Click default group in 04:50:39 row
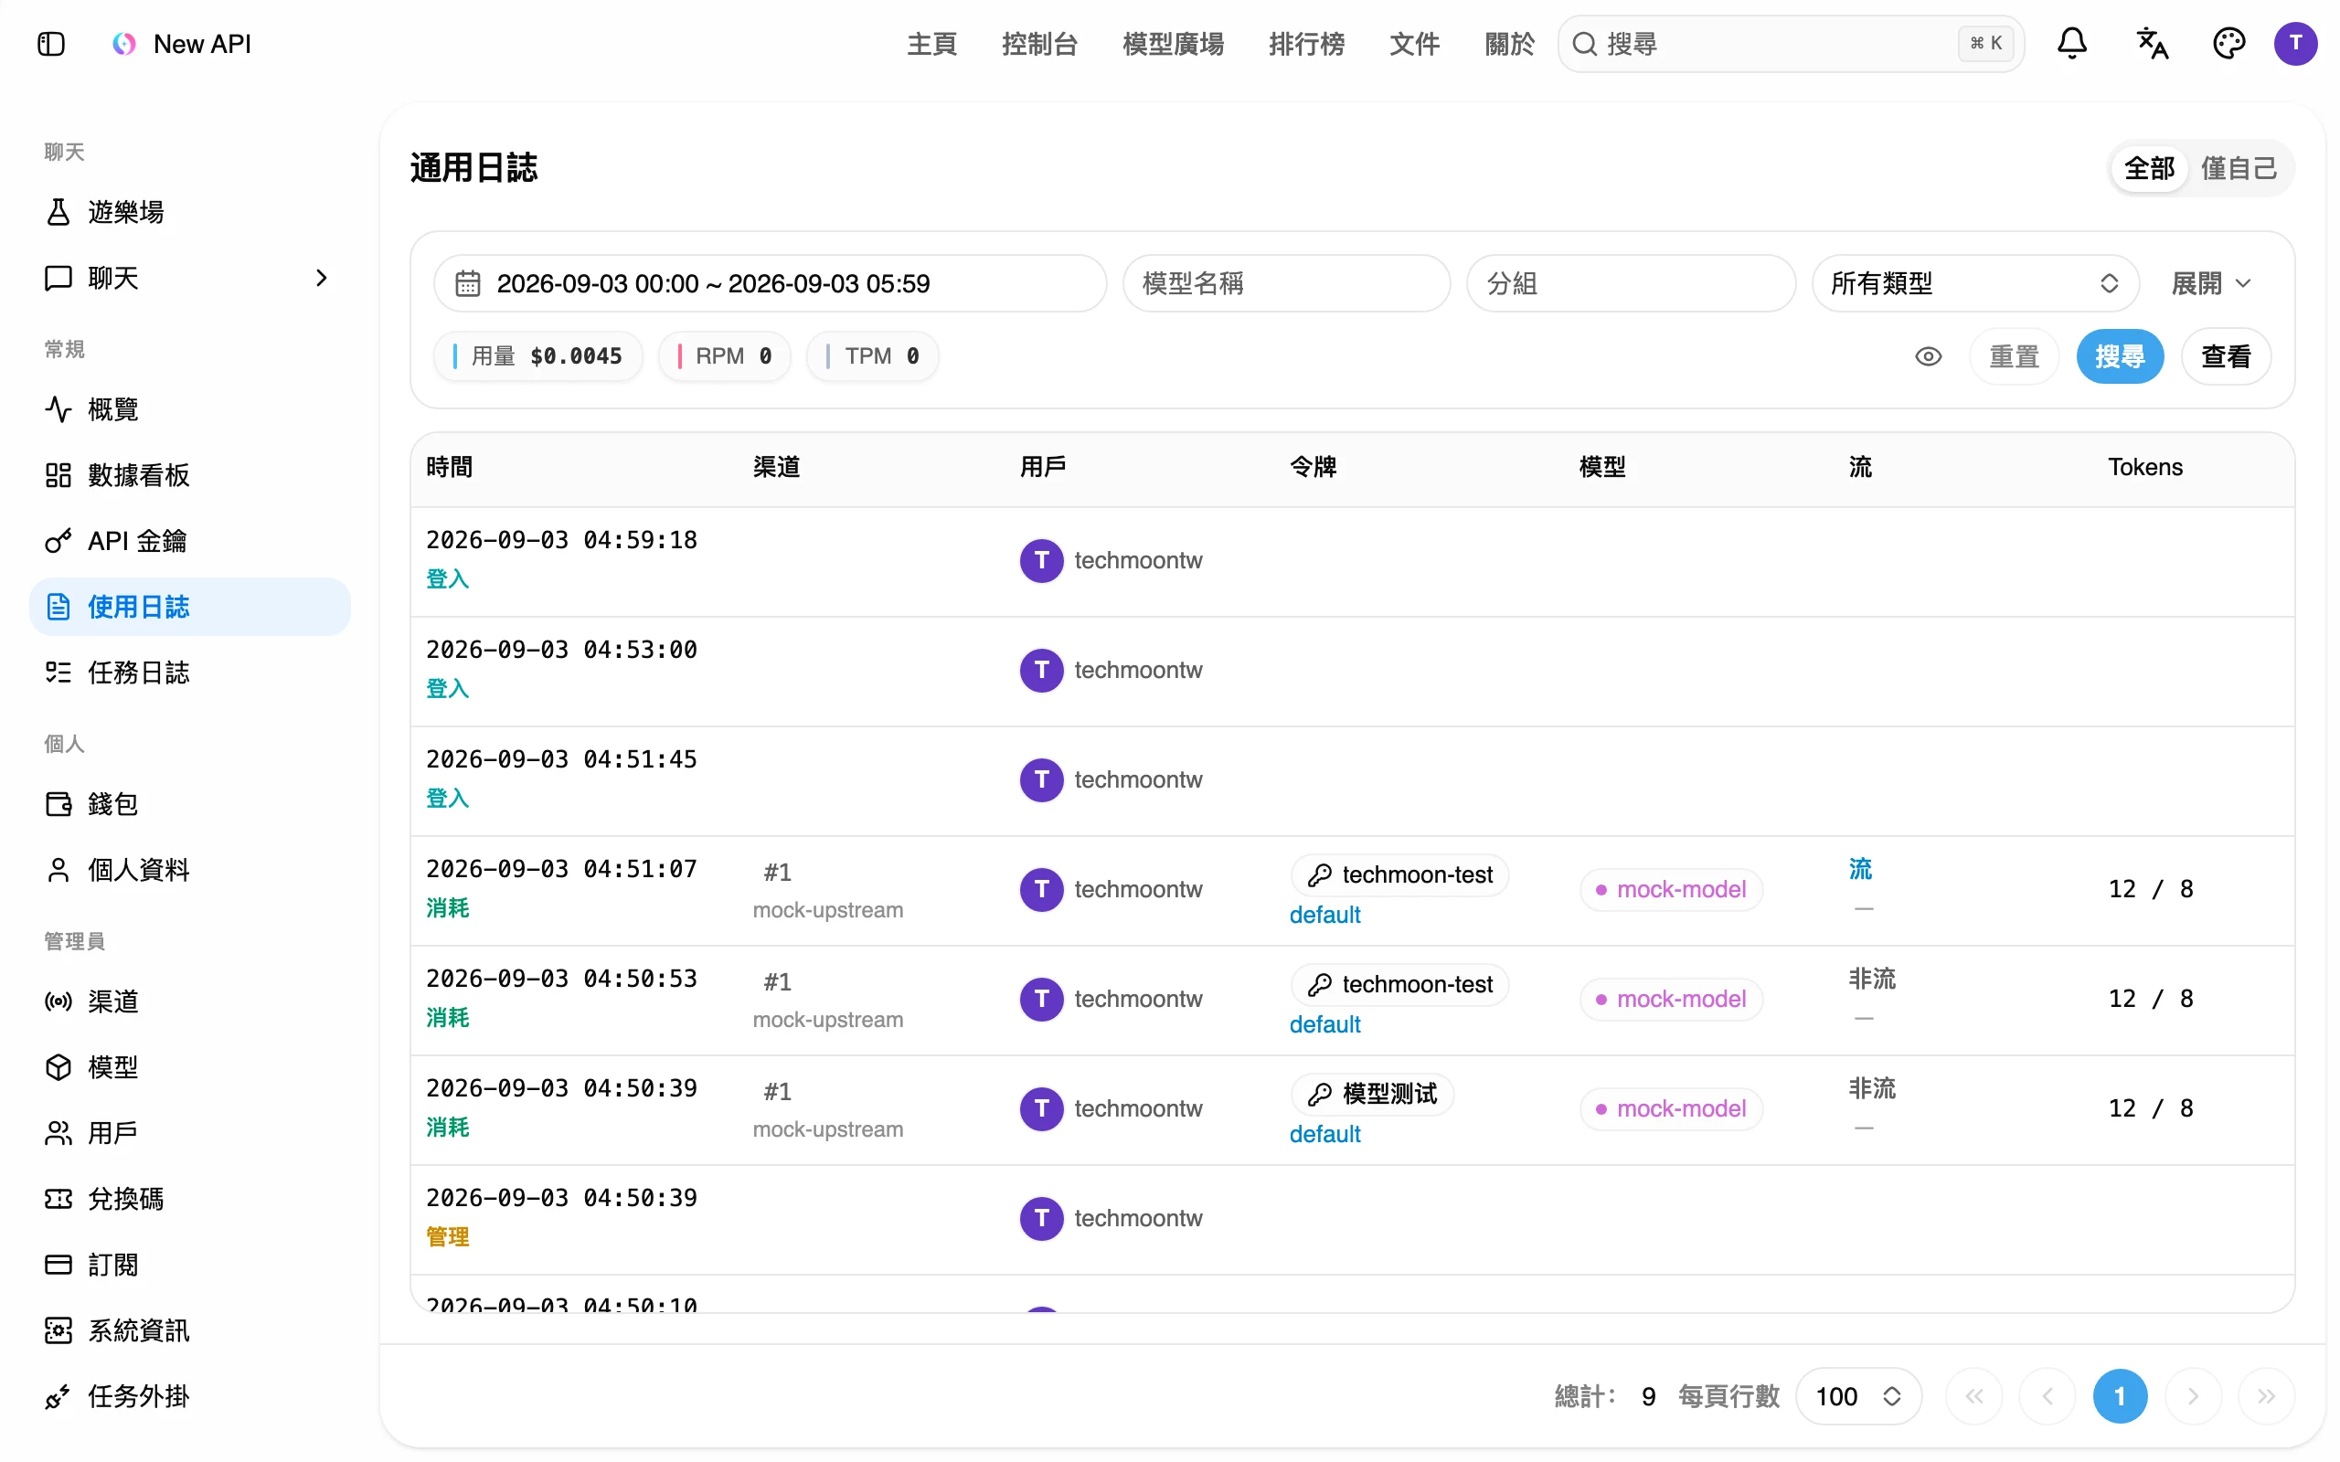The image size is (2340, 1462). (1324, 1134)
